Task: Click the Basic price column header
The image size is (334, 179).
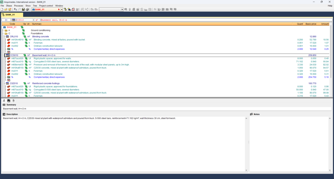Action: tap(311, 24)
